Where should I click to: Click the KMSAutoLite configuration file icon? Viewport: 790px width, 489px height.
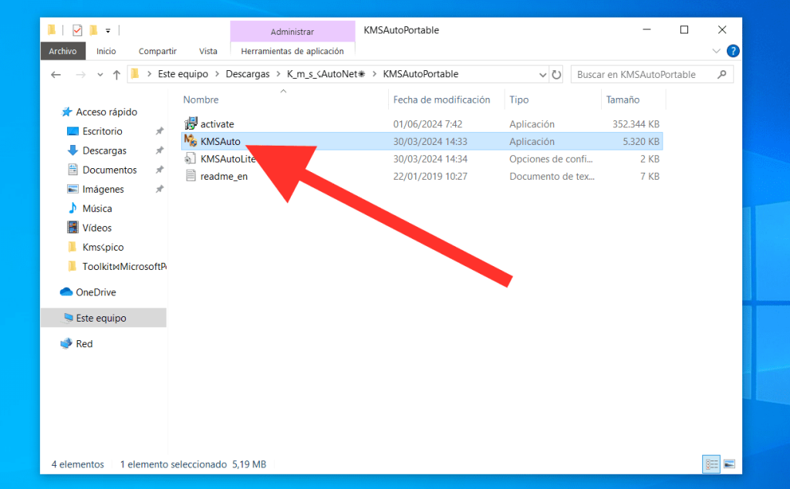tap(191, 159)
